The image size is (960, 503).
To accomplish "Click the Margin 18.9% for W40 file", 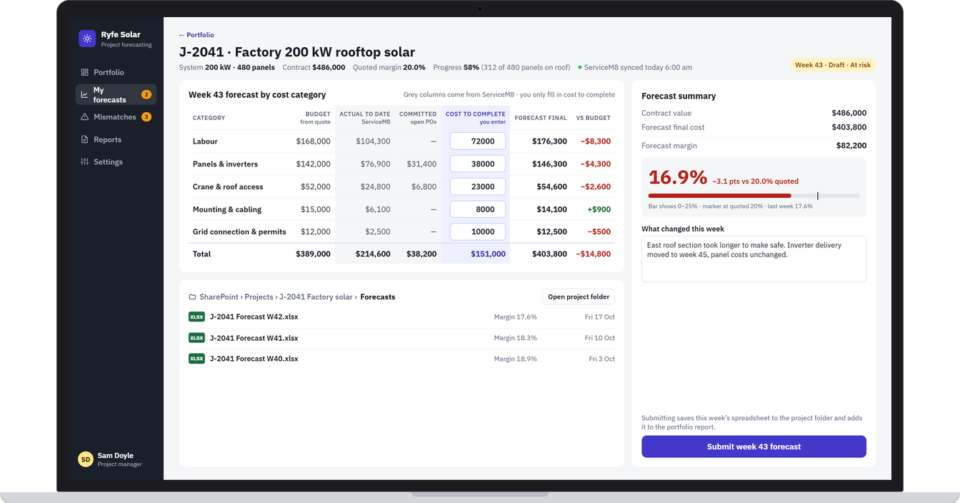I will (x=515, y=359).
